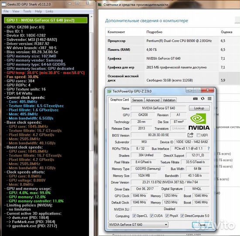Toggle the OpenCL checkbox
Viewport: 240px width, 236px height.
(134, 216)
